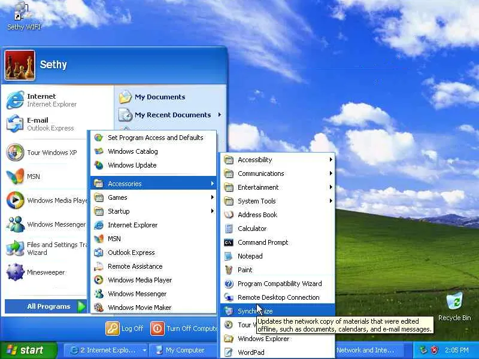
Task: Switch to Network and Internet taskbar window
Action: pos(369,350)
